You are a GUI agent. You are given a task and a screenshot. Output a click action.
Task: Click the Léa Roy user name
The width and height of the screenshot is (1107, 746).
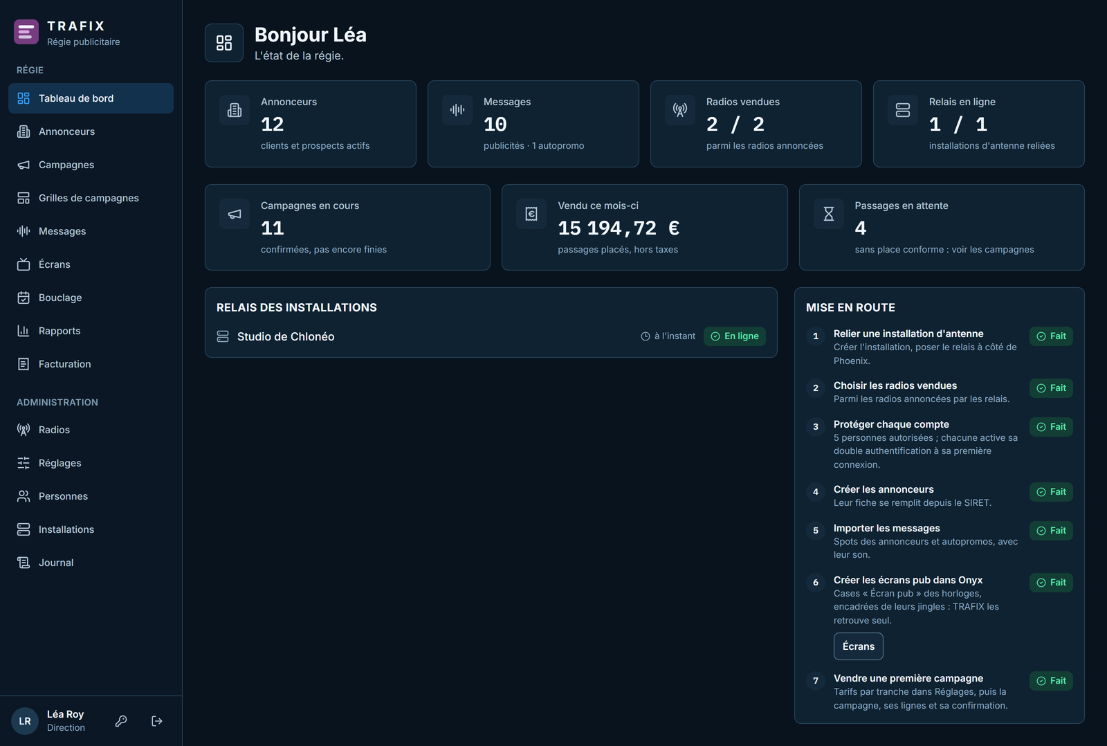pos(65,714)
